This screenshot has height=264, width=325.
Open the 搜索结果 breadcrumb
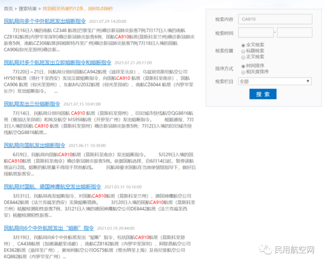tap(28, 9)
